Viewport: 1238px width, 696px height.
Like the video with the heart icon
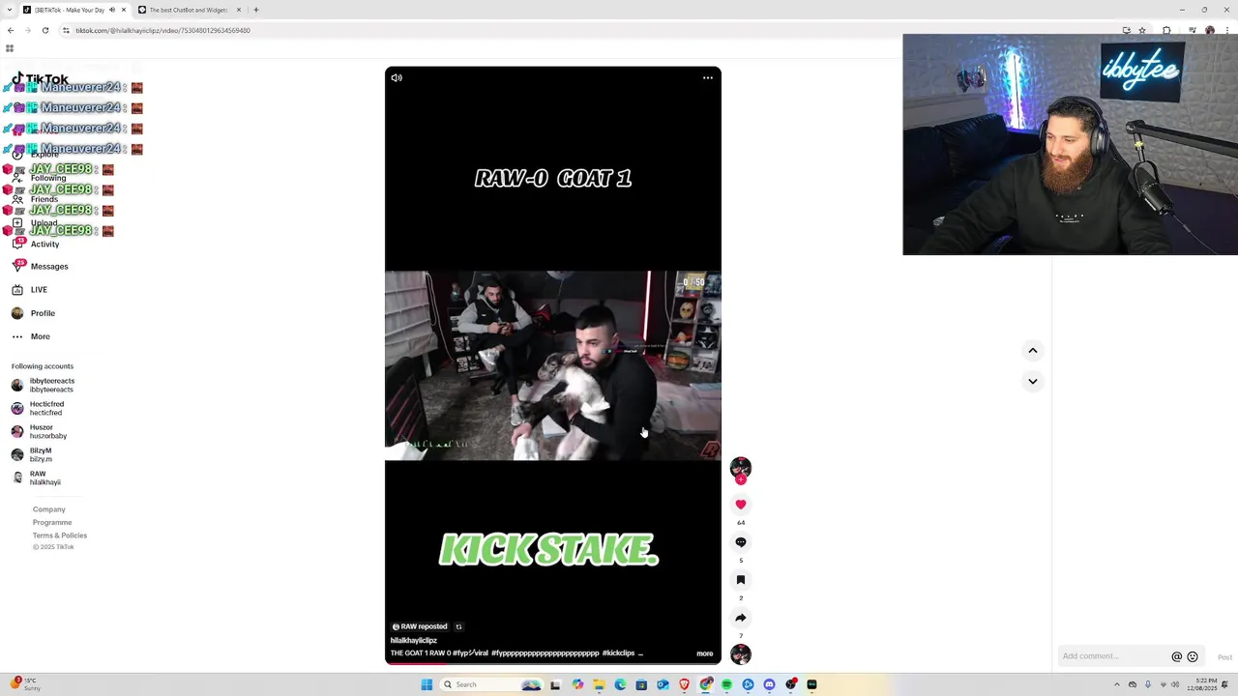pyautogui.click(x=741, y=505)
